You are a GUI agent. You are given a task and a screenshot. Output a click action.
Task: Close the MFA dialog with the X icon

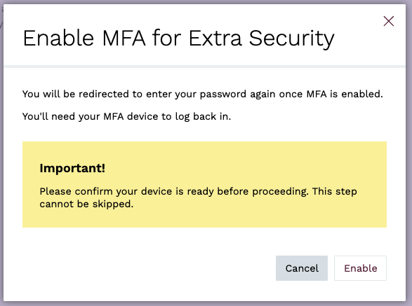pyautogui.click(x=388, y=21)
